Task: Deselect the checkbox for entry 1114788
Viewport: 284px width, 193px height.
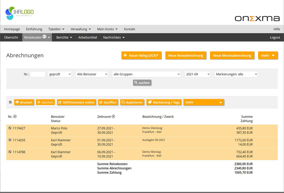Action: pos(10,152)
